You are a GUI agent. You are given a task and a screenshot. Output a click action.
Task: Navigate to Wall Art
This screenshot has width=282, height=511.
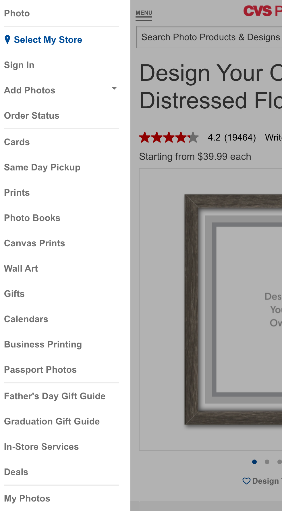tap(21, 268)
